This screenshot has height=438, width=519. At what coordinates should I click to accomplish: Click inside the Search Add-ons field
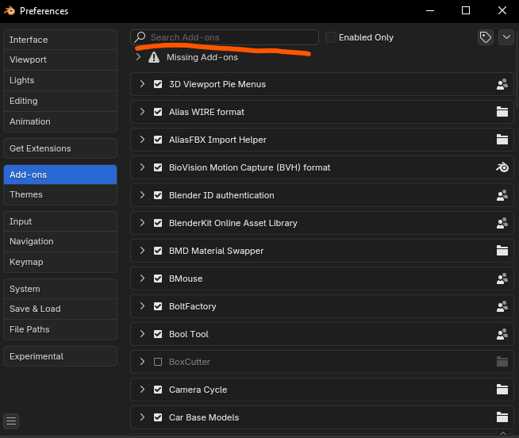225,37
